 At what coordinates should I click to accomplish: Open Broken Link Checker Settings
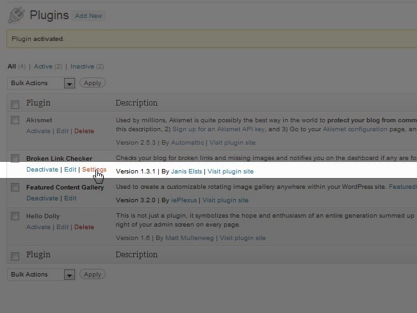point(94,170)
